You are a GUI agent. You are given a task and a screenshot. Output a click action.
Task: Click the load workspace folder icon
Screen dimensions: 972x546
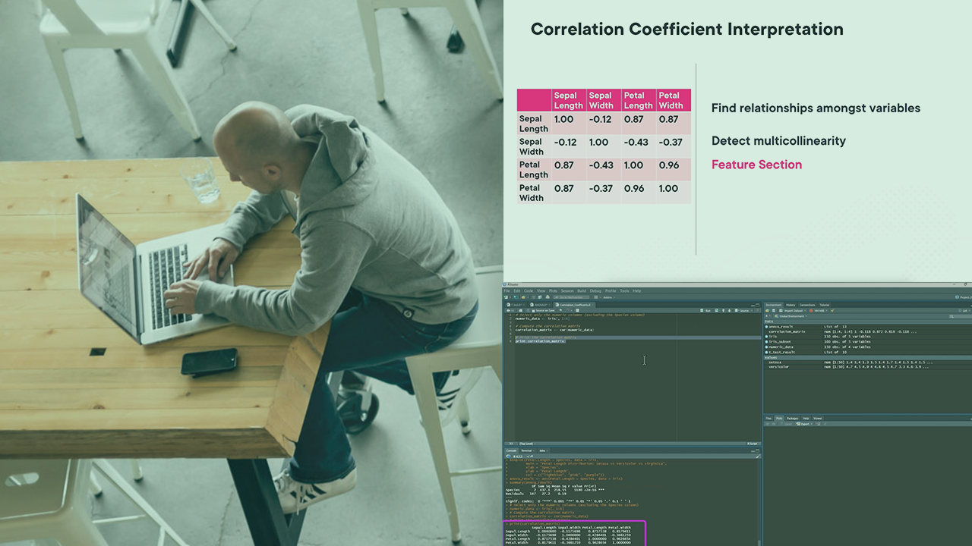768,310
